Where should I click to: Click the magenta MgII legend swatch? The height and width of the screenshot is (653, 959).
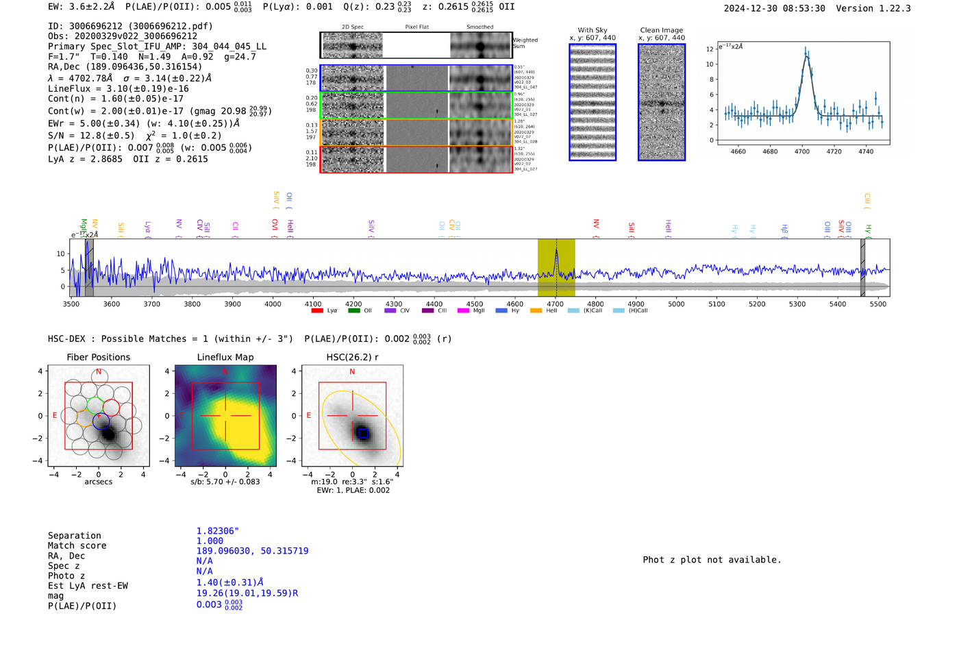[x=463, y=310]
